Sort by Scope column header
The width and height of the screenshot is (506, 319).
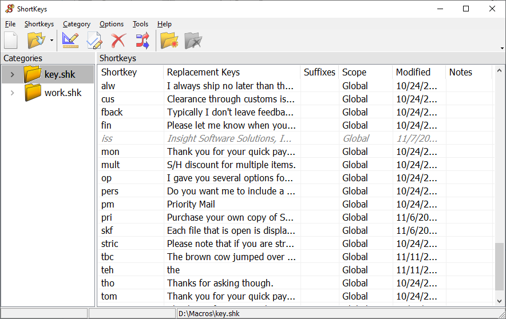coord(366,72)
